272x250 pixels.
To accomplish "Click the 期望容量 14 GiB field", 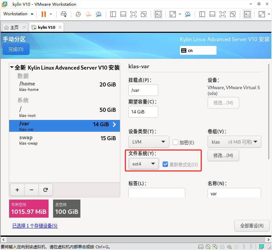I will pos(143,112).
